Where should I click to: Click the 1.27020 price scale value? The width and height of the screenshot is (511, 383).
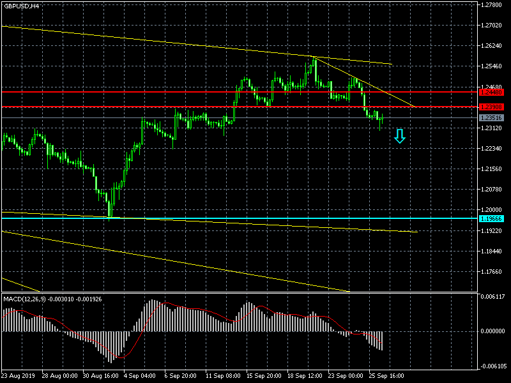click(491, 26)
